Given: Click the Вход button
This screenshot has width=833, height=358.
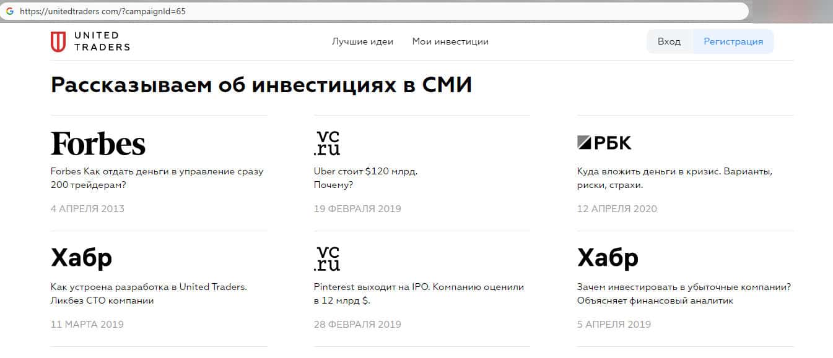Looking at the screenshot, I should click(x=669, y=41).
